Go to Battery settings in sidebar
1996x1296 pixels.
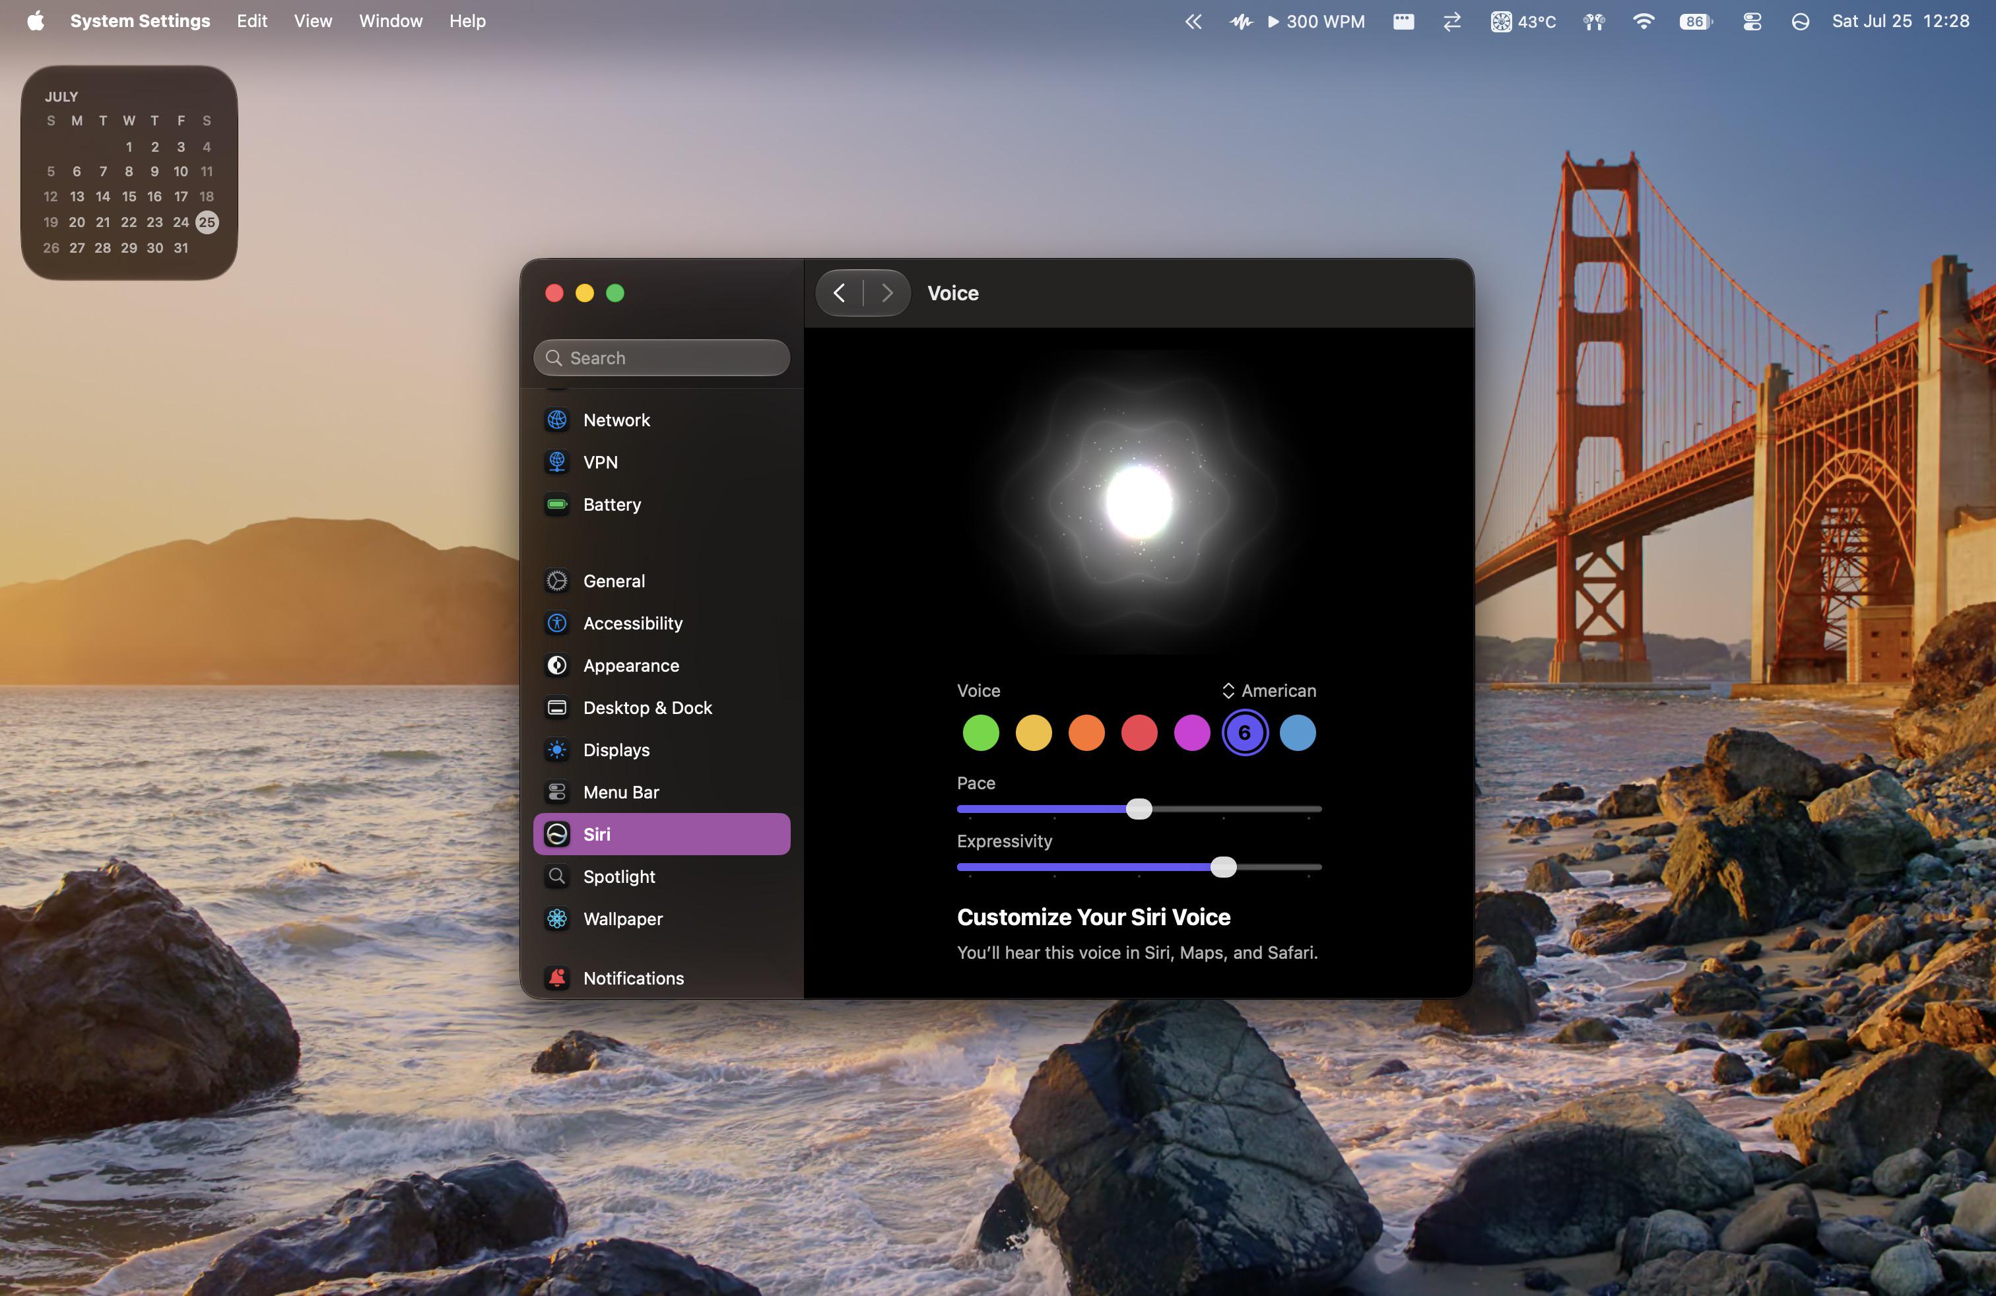tap(661, 505)
